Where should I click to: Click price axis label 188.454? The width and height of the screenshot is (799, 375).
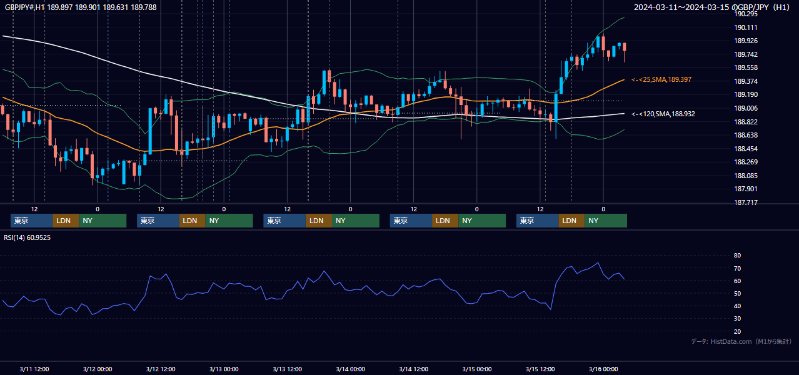tap(746, 149)
